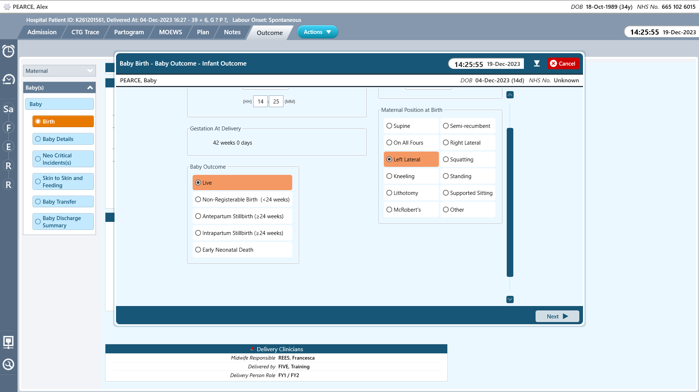Click the 'REES, Francesca' midwife name
Image resolution: width=699 pixels, height=392 pixels.
(x=296, y=358)
